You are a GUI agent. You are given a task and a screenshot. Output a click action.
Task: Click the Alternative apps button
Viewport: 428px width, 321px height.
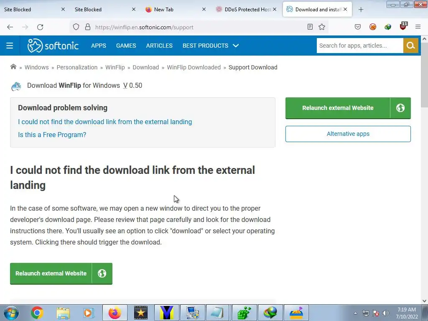(348, 134)
